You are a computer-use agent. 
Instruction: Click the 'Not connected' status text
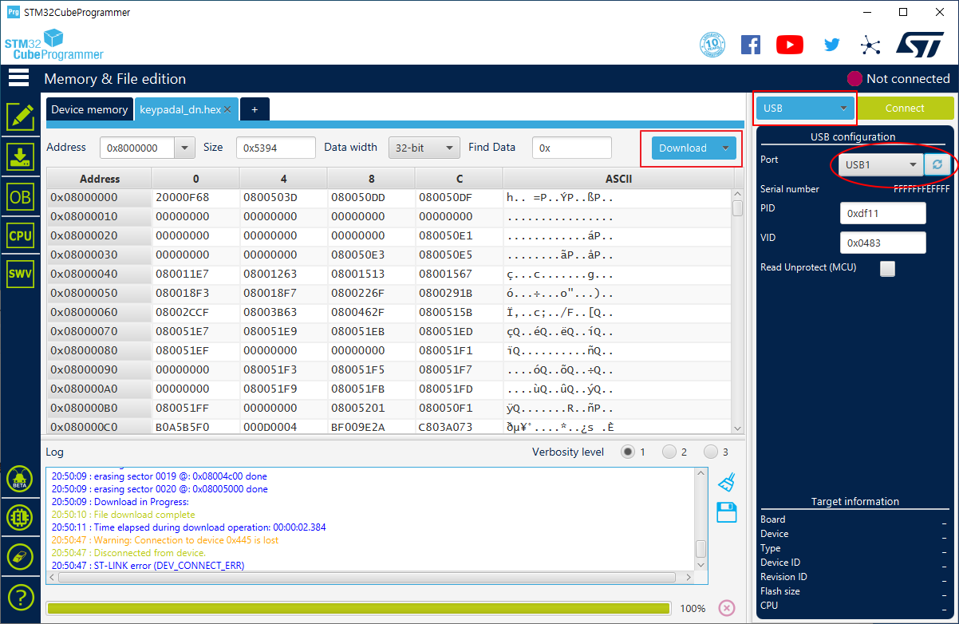pos(908,78)
